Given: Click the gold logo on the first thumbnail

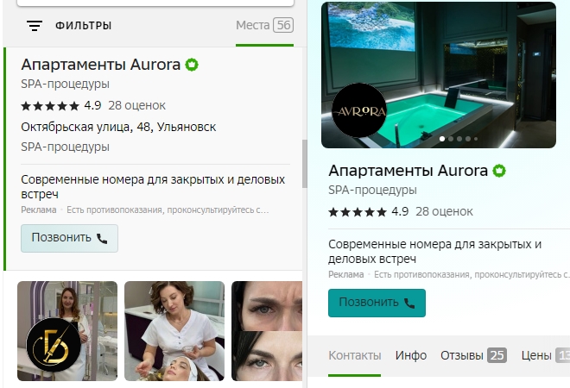Looking at the screenshot, I should 53,345.
